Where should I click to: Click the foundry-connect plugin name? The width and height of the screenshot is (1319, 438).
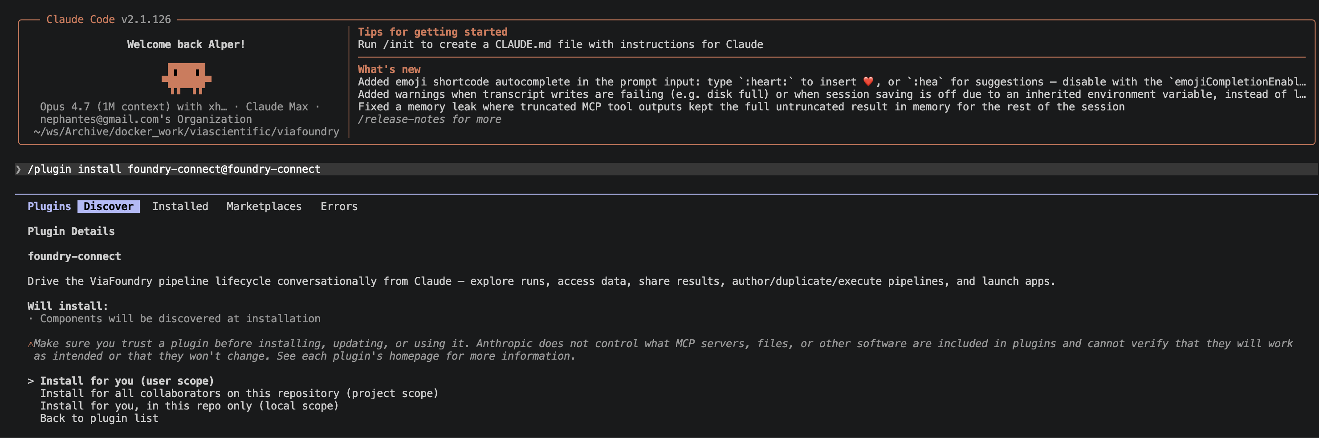74,256
